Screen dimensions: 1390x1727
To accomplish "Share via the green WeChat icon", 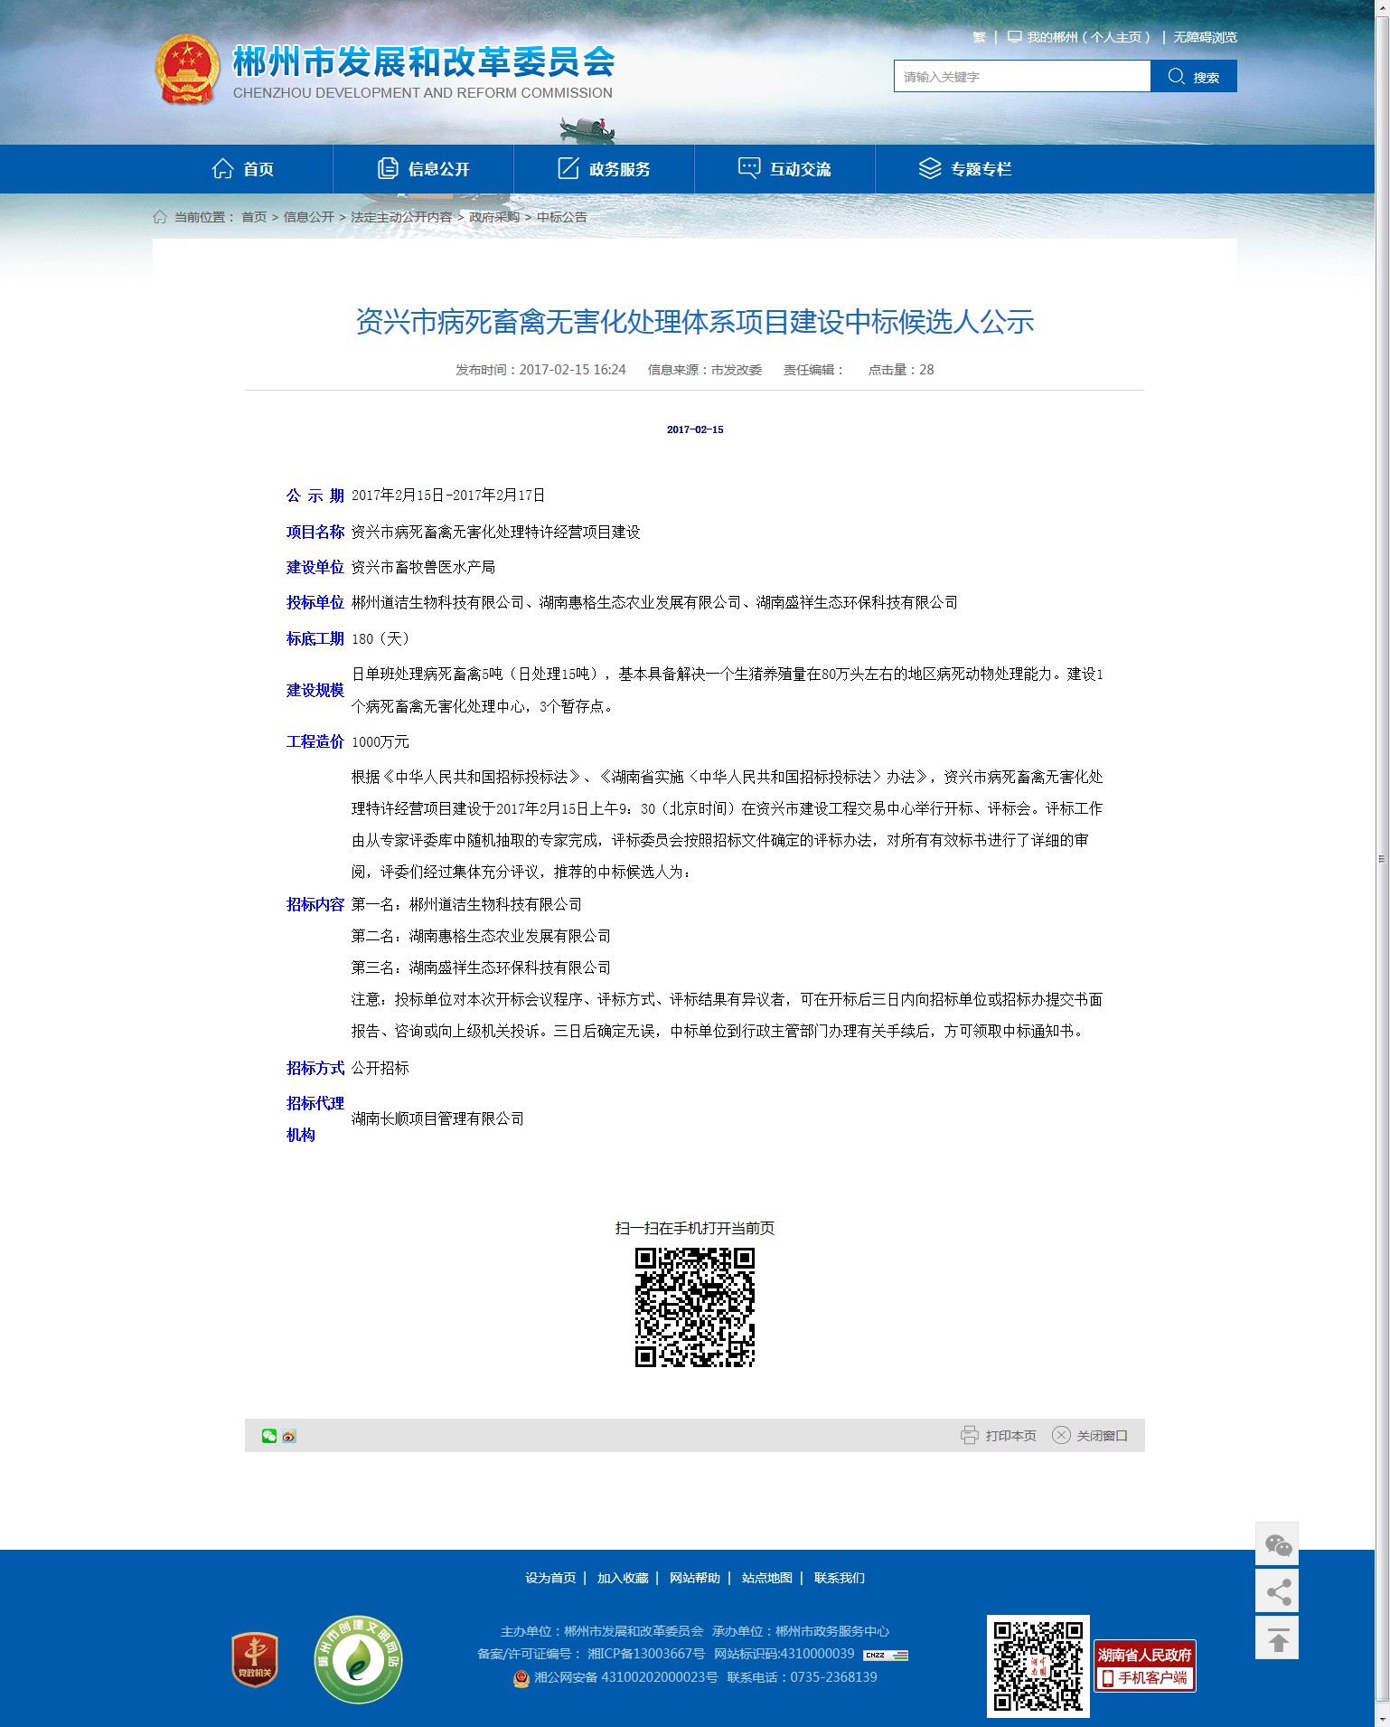I will point(269,1436).
